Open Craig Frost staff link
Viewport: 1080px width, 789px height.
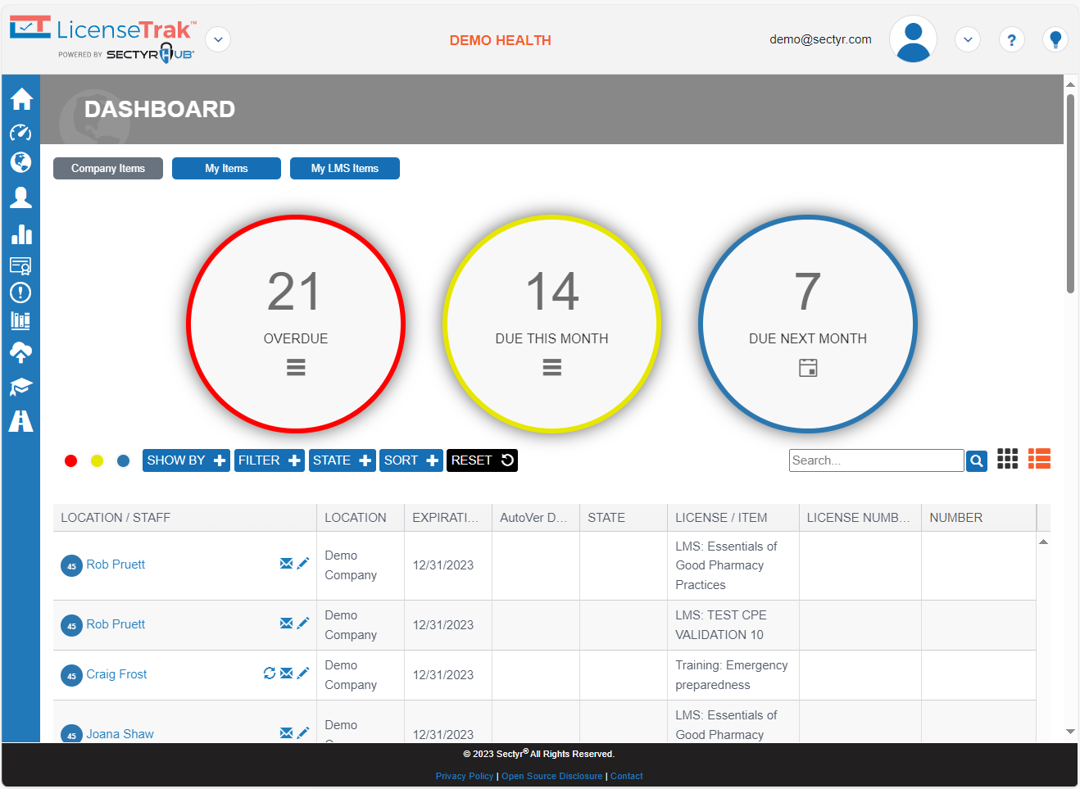pyautogui.click(x=116, y=674)
